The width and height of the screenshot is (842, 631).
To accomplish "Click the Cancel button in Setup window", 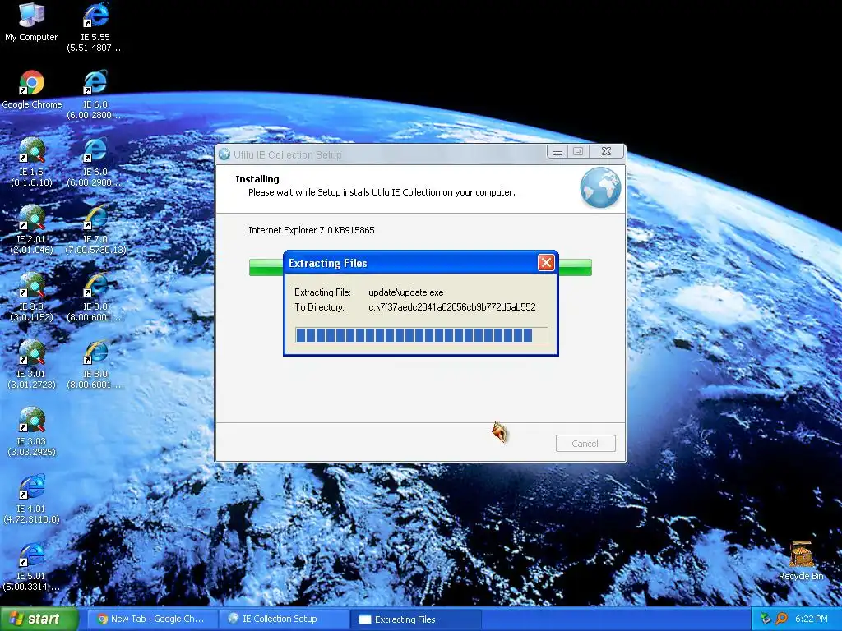I will (585, 443).
